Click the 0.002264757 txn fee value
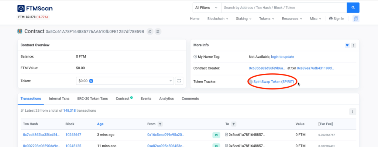The width and height of the screenshot is (378, 147). click(326, 135)
